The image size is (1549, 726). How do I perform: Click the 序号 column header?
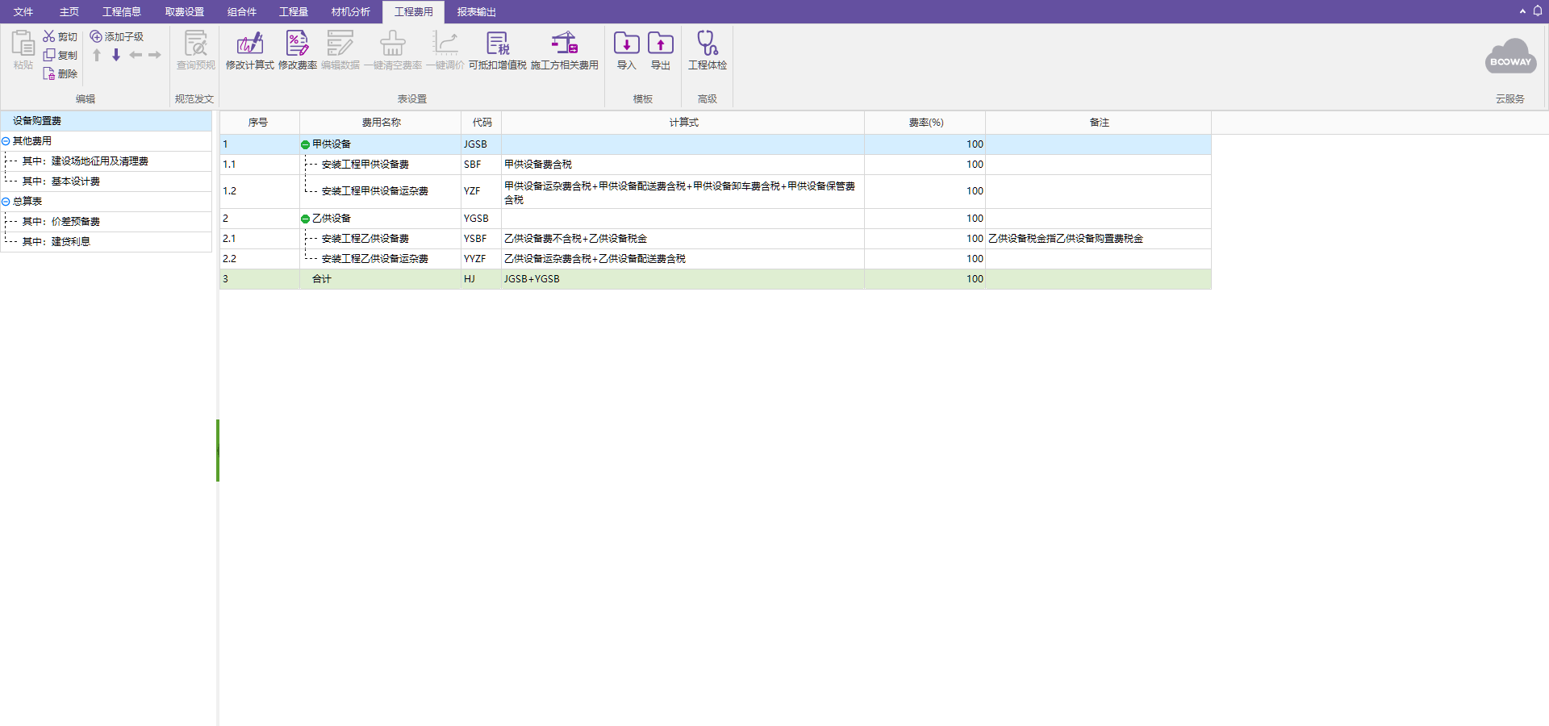(x=259, y=123)
